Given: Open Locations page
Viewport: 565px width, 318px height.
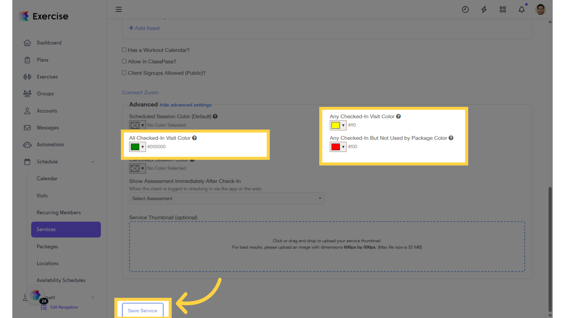Looking at the screenshot, I should click(x=47, y=263).
